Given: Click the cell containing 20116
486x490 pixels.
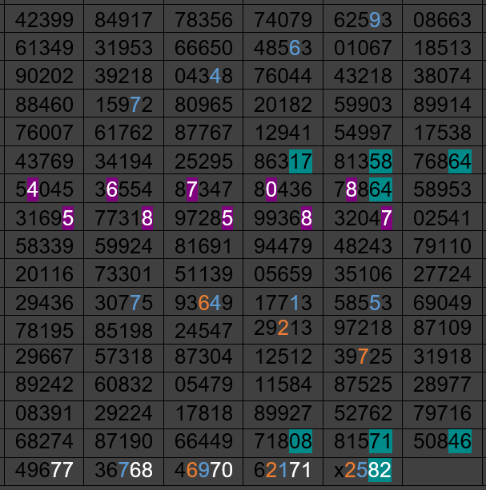Looking at the screenshot, I should [44, 275].
